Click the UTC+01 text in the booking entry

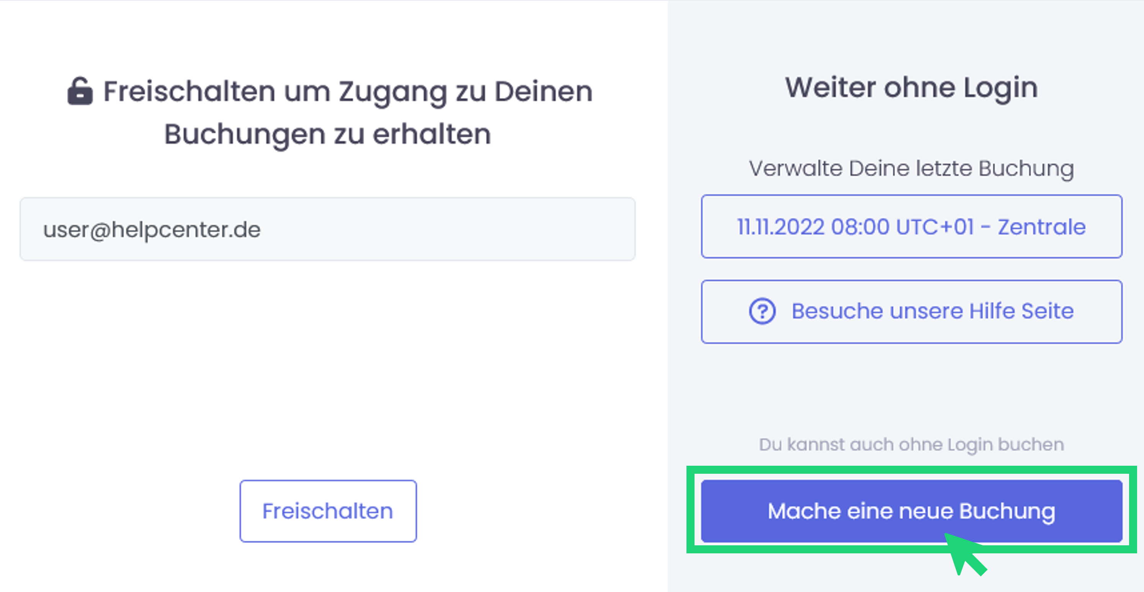tap(935, 227)
